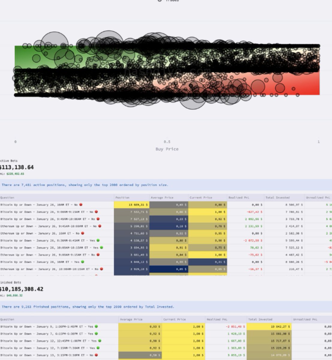Click realized PnL cell 2 231,59 $

[245, 226]
